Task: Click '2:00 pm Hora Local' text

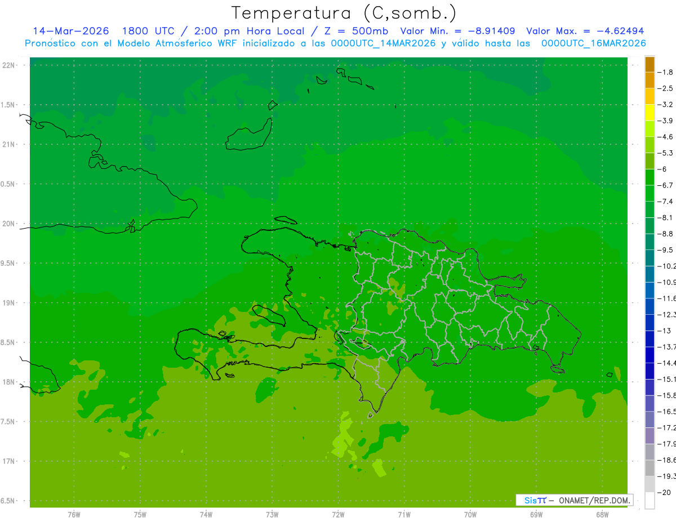Action: [x=249, y=31]
